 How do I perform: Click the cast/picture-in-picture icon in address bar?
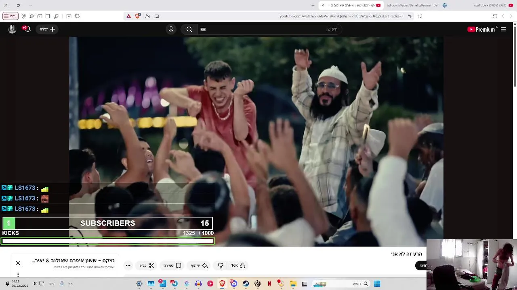tap(157, 16)
